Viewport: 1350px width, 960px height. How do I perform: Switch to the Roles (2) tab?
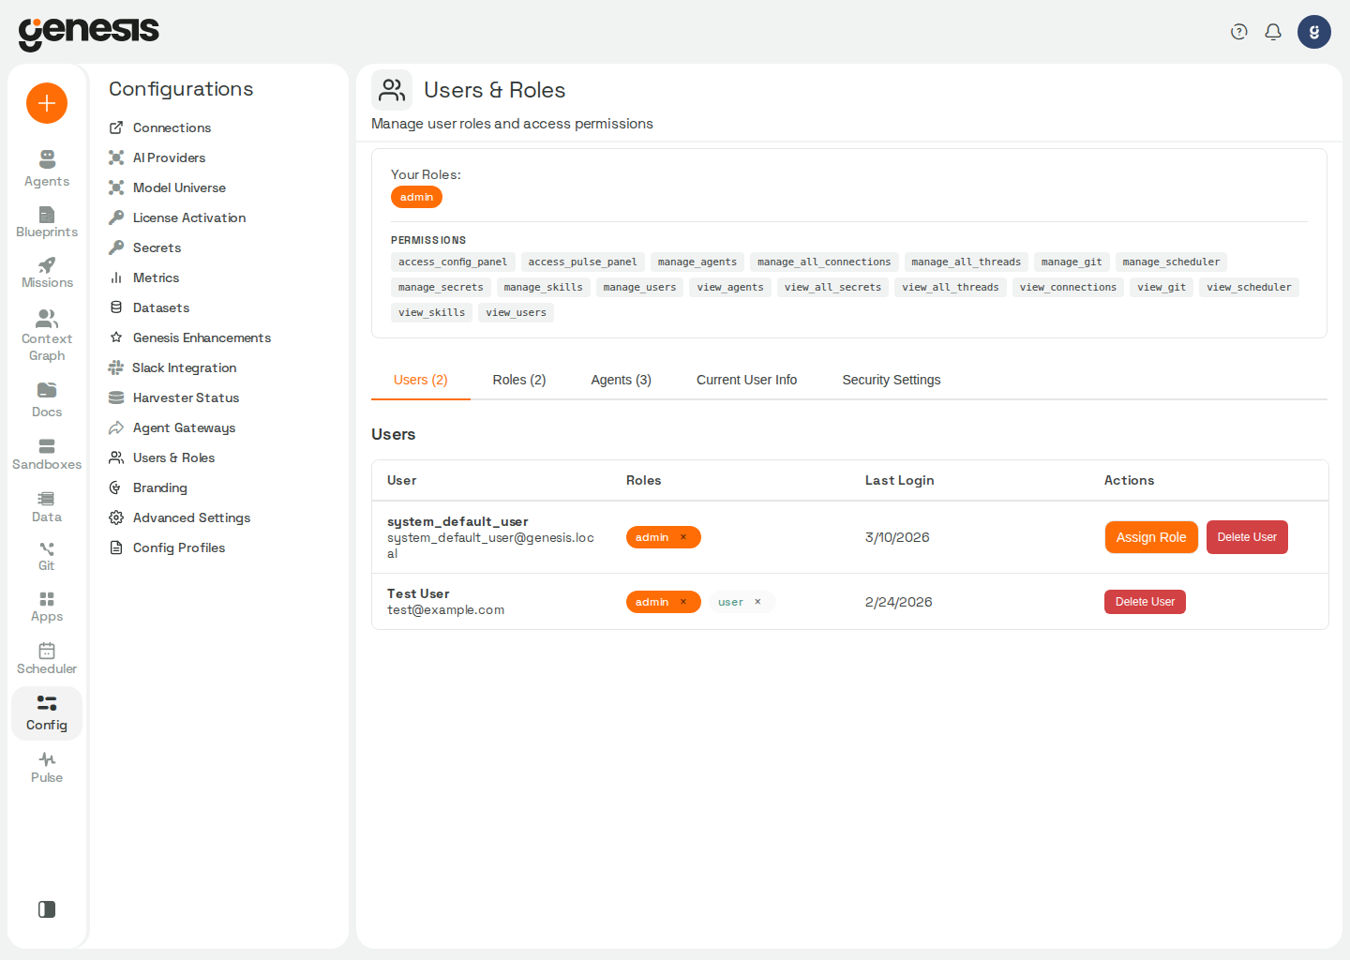[x=519, y=380]
